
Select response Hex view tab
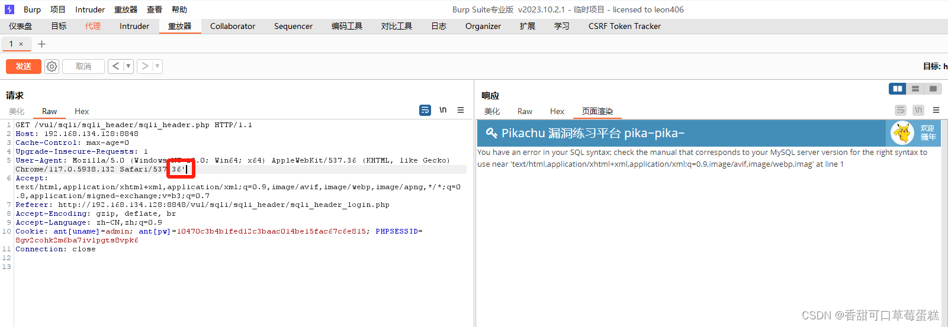click(557, 111)
